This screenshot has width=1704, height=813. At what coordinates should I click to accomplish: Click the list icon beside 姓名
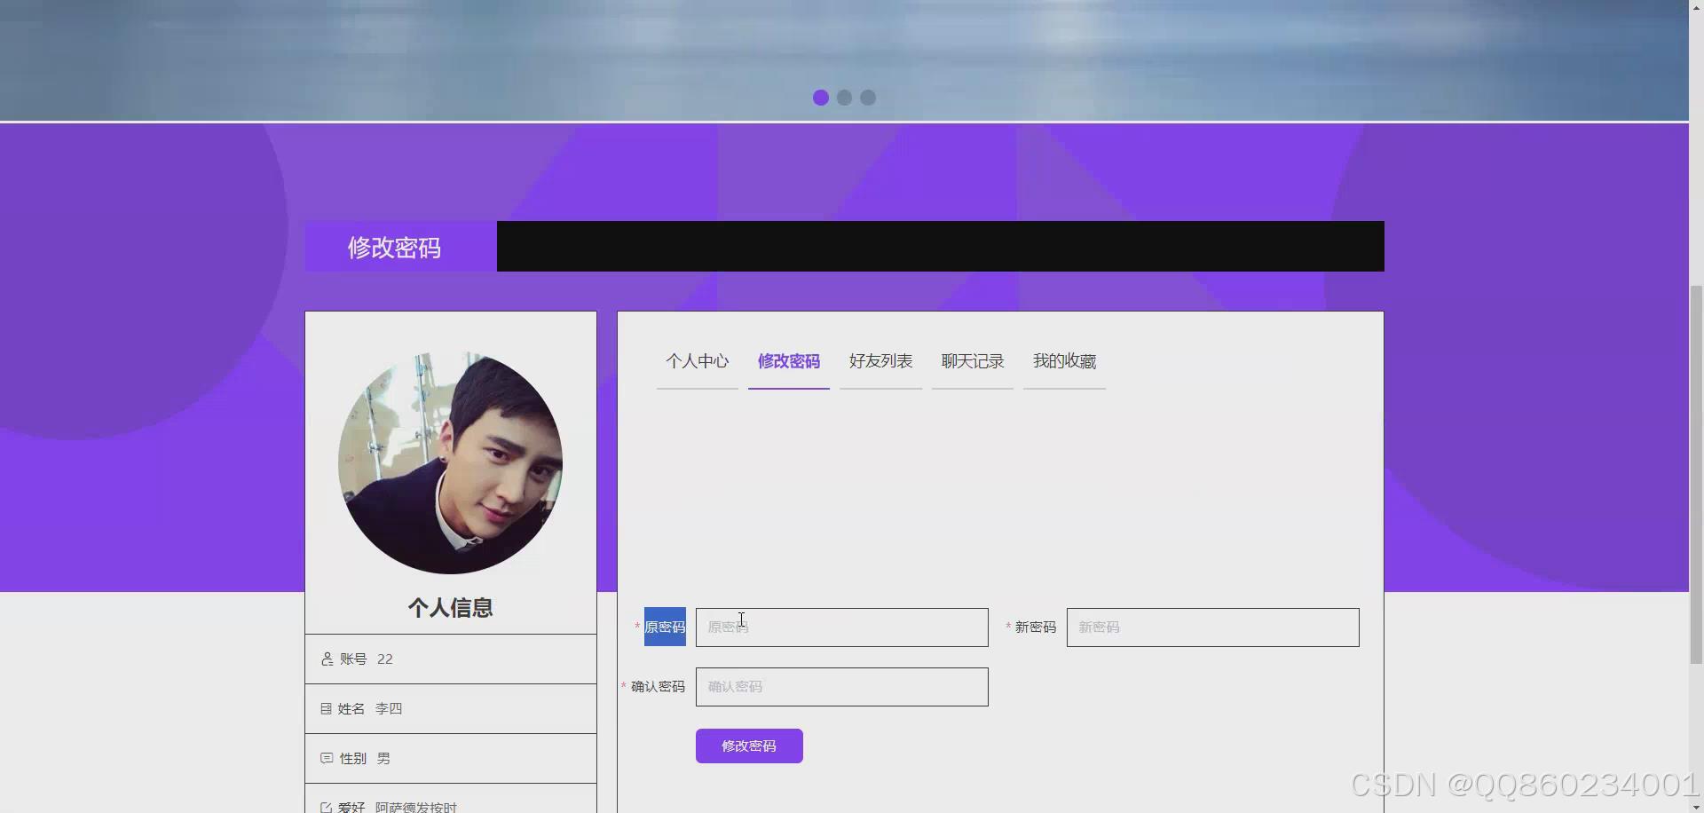pos(326,708)
